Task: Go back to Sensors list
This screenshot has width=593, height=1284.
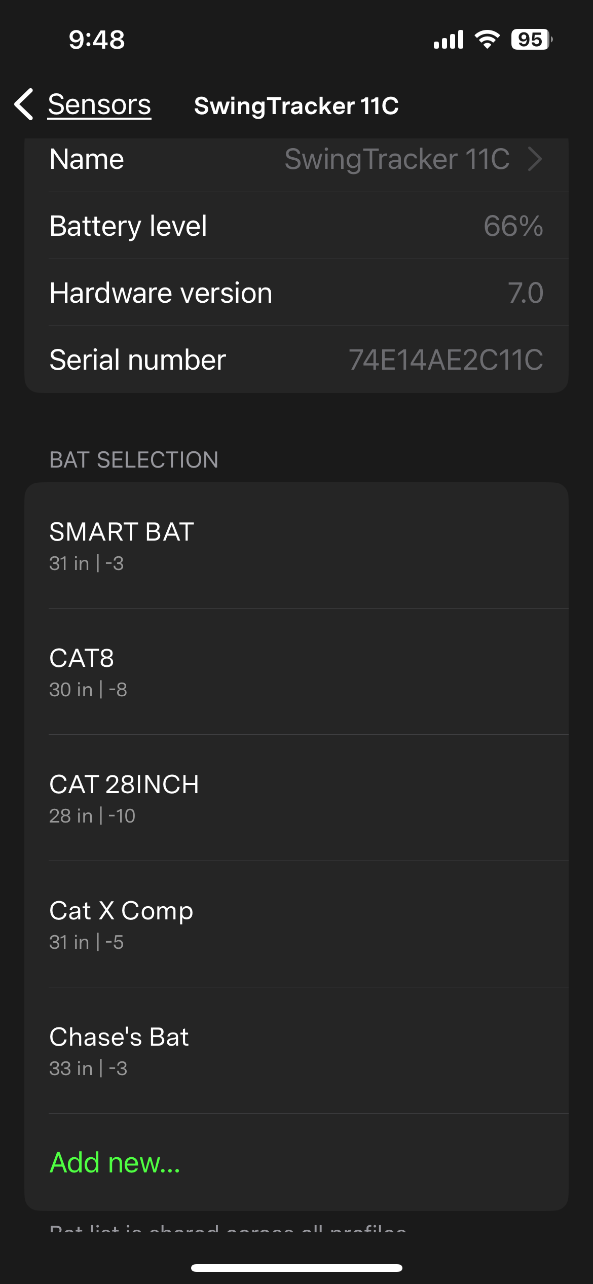Action: coord(99,104)
